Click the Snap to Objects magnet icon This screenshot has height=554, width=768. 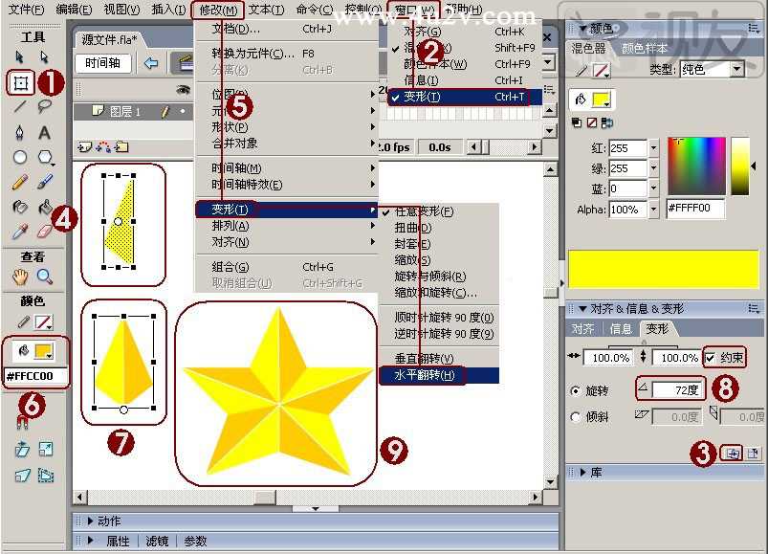coord(22,422)
